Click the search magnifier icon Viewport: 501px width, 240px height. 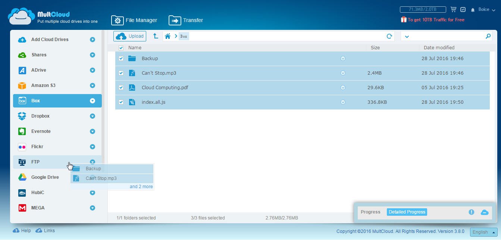488,36
